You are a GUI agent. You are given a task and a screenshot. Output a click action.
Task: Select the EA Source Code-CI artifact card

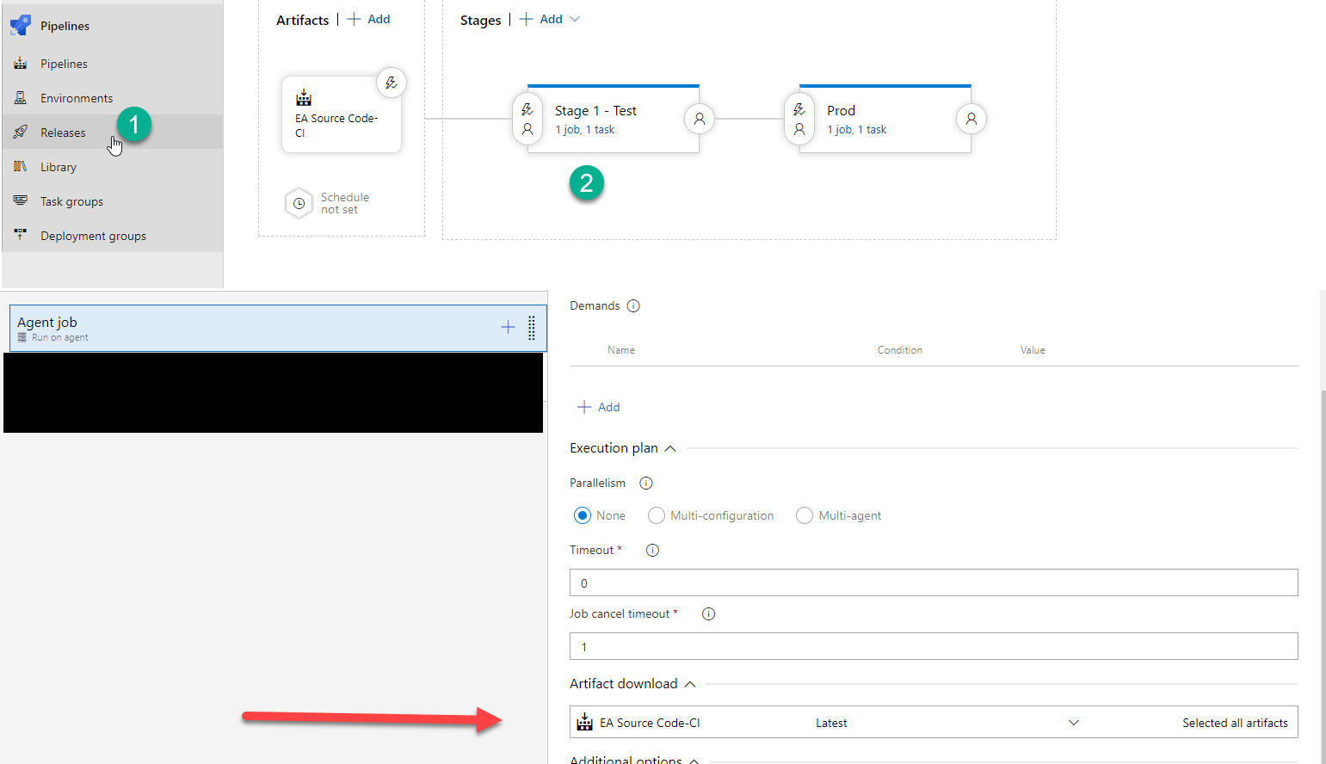[x=341, y=115]
